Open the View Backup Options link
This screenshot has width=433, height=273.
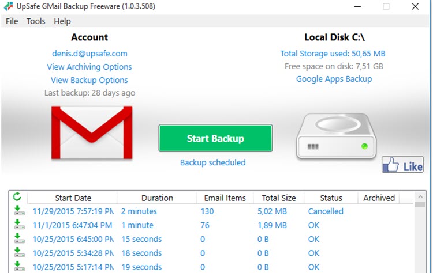tap(89, 80)
